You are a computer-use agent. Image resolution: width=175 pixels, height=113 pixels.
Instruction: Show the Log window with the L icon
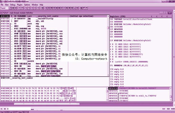46,8
